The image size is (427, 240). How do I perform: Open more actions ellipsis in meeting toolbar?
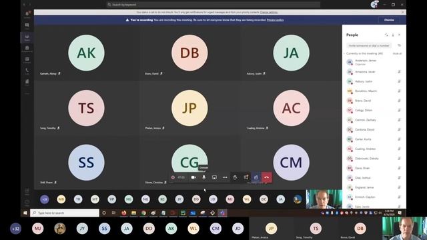click(225, 177)
